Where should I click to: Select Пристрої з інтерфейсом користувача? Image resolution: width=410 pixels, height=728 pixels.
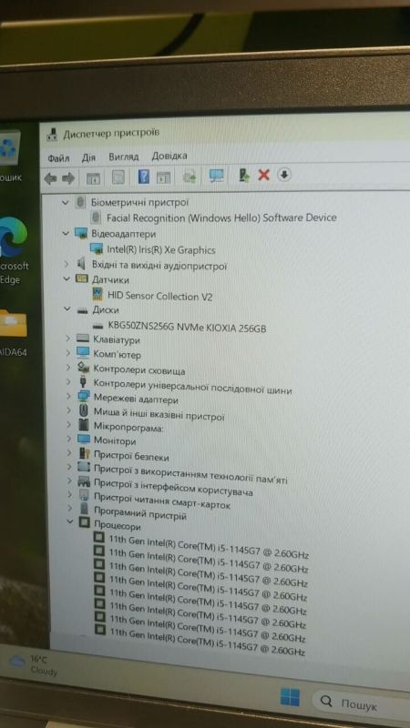point(173,488)
